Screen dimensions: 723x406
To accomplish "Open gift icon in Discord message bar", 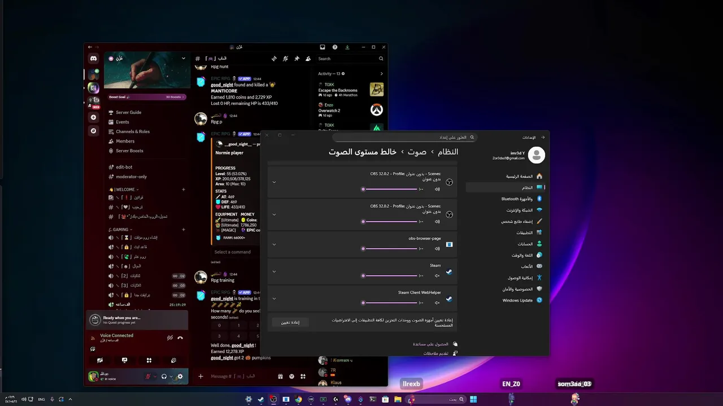I will [280, 376].
